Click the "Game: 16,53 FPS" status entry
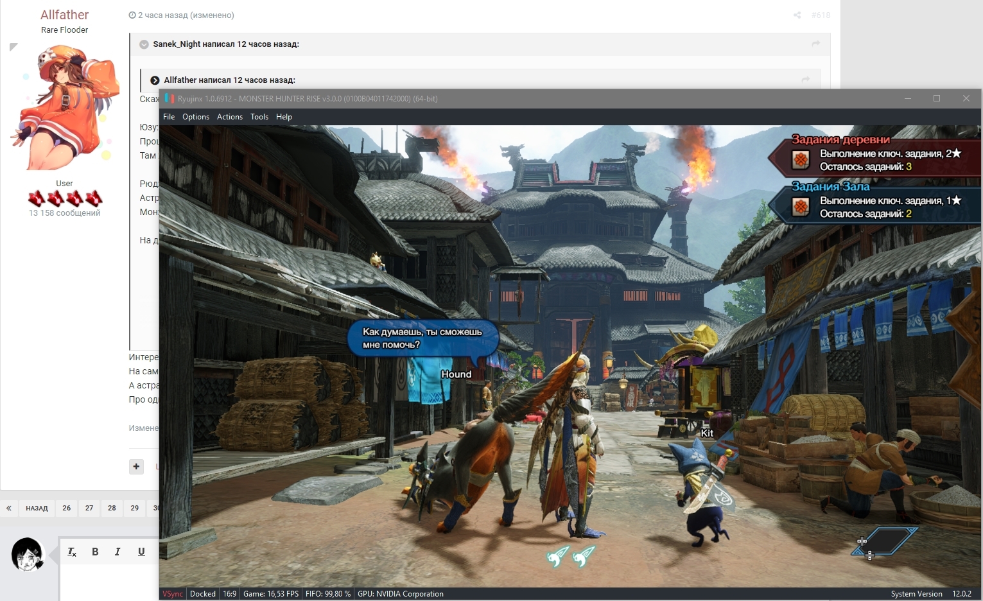Image resolution: width=983 pixels, height=601 pixels. click(x=271, y=594)
